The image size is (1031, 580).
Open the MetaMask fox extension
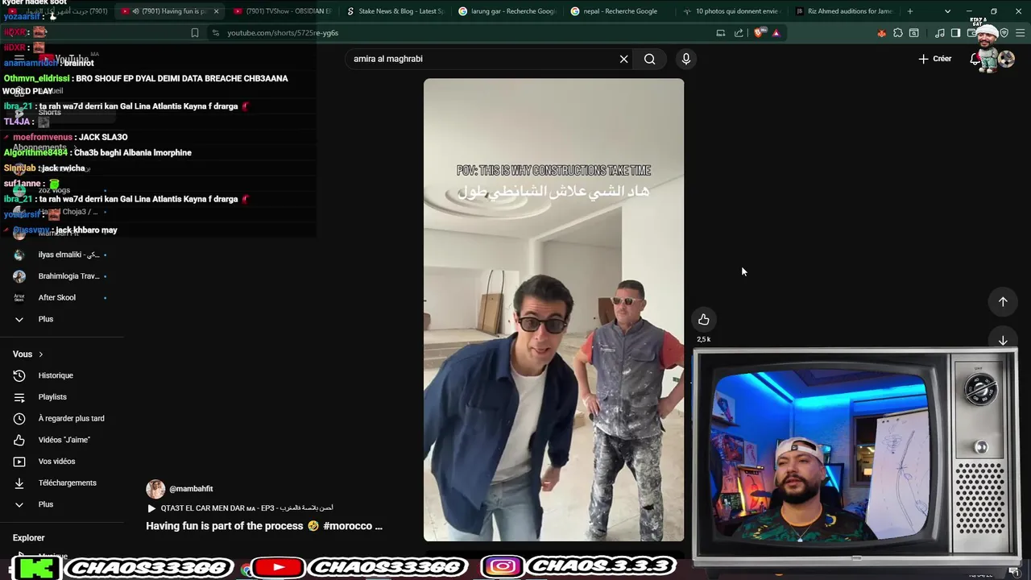tap(881, 33)
